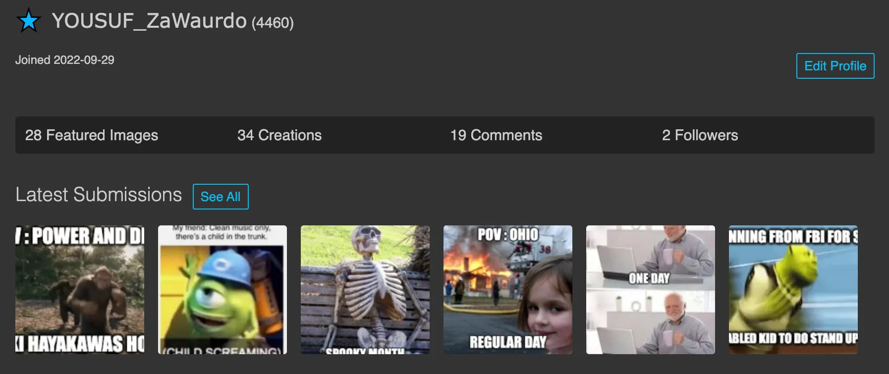
Task: View the 19 Comments tab
Action: point(496,135)
